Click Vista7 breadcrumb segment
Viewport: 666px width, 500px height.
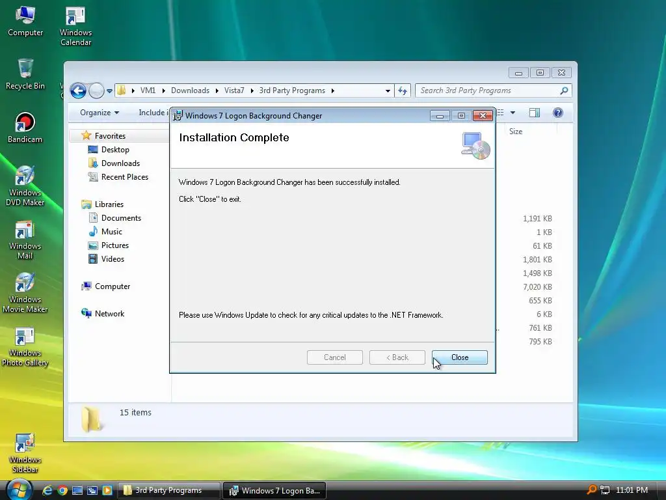tap(234, 90)
